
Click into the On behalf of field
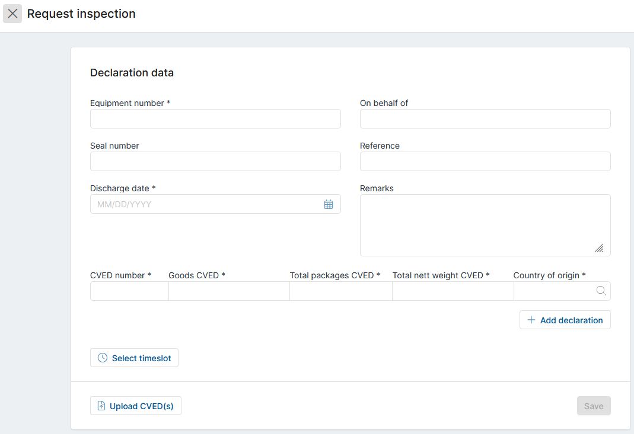click(485, 119)
